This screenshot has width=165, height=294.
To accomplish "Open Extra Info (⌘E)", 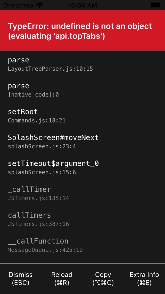I will [x=144, y=278].
